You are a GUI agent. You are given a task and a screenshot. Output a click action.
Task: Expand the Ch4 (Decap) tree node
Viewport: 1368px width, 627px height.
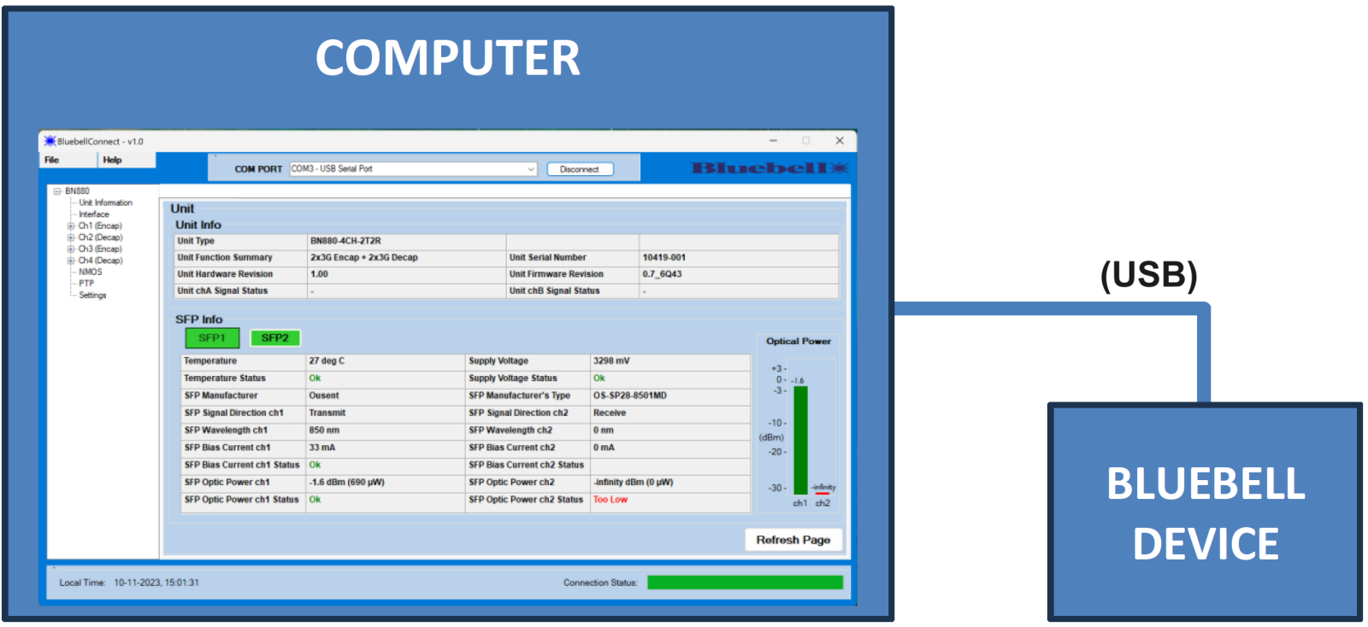pyautogui.click(x=71, y=261)
